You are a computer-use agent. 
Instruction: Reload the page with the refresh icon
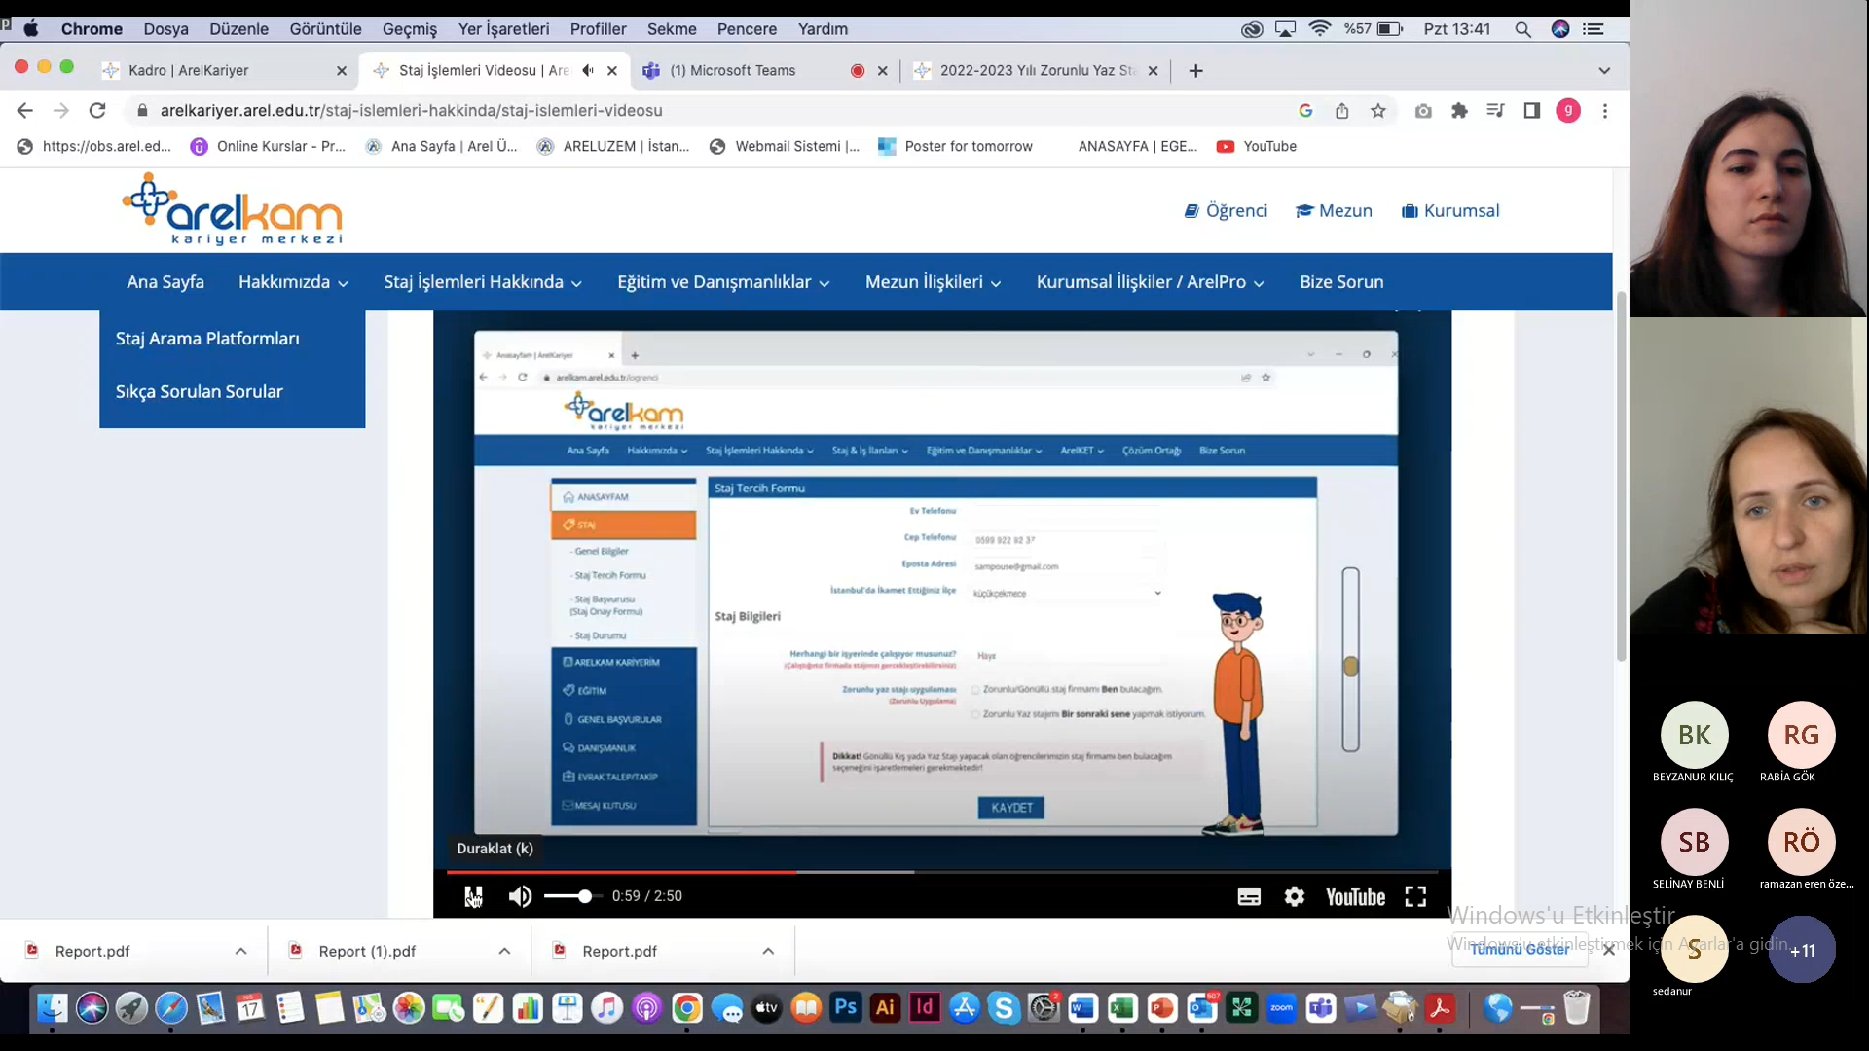97,111
